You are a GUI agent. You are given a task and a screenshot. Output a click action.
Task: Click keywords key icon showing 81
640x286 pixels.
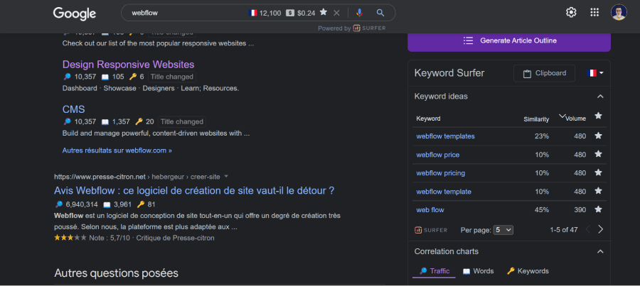[141, 204]
